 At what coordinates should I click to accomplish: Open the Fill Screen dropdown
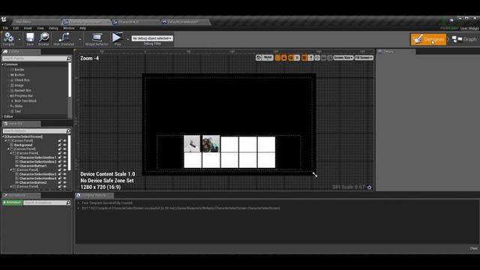point(364,58)
